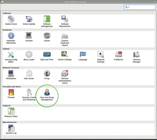Viewport: 157px width, 140px height.
Task: Open the Media Check module
Action: [11, 20]
